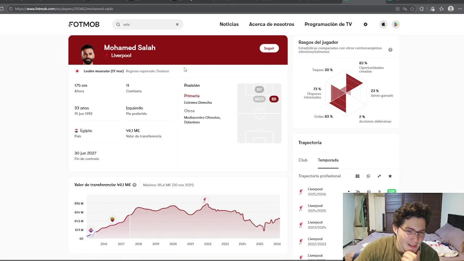Clear the search field with the X

click(x=177, y=24)
